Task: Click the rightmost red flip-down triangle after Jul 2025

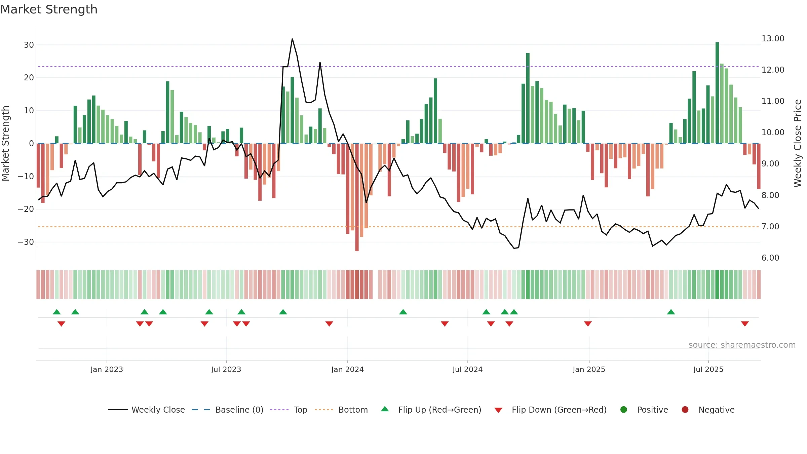Action: point(745,324)
